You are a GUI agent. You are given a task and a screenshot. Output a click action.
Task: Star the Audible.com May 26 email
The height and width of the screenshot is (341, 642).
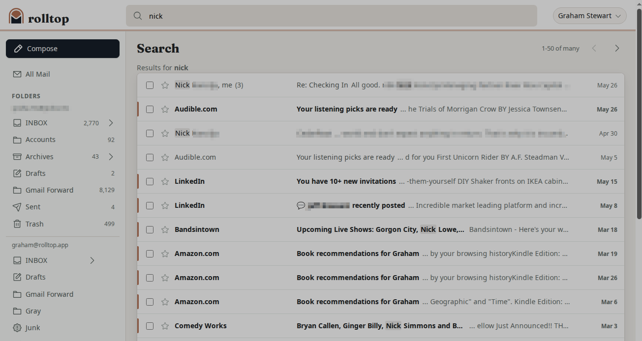point(165,109)
